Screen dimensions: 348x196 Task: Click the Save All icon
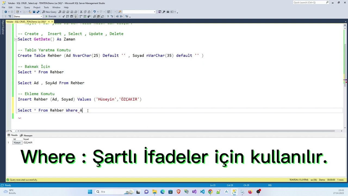38,12
